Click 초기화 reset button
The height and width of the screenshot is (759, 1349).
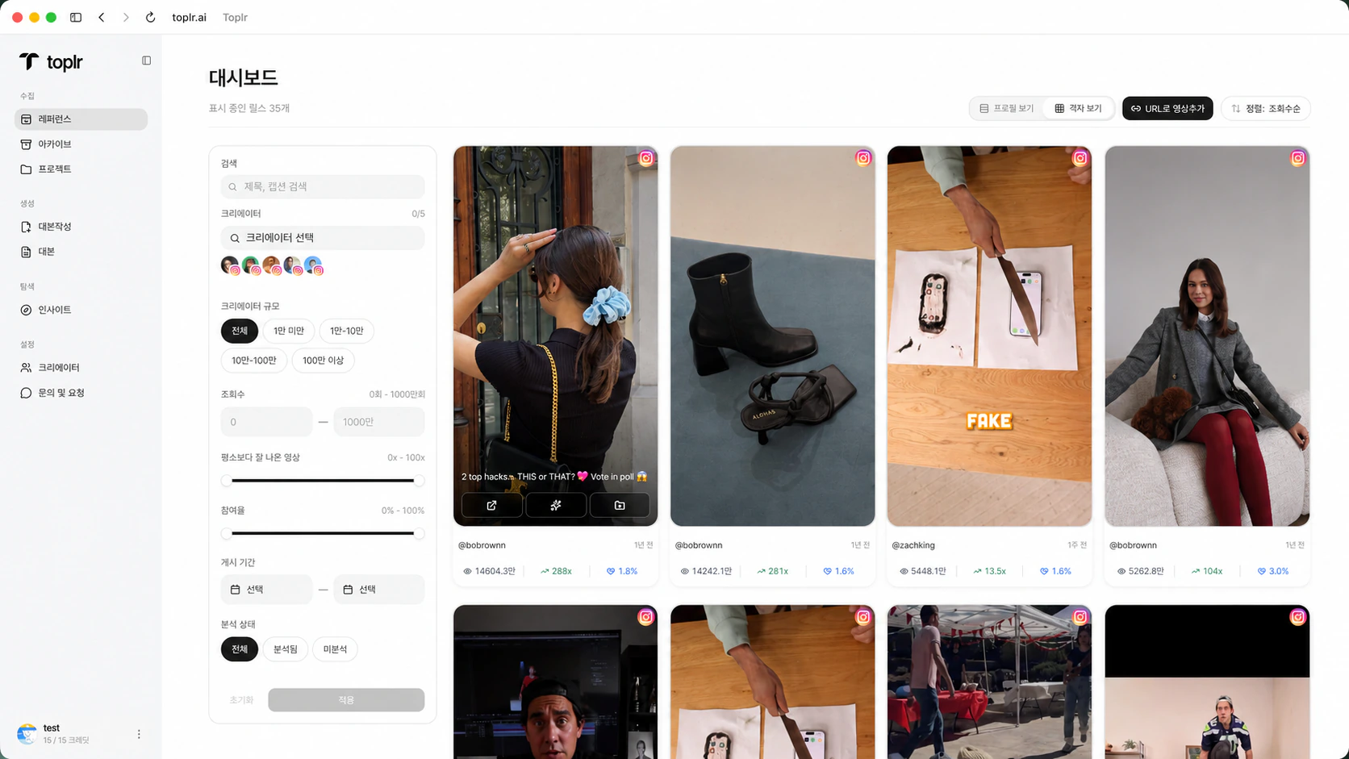[241, 700]
